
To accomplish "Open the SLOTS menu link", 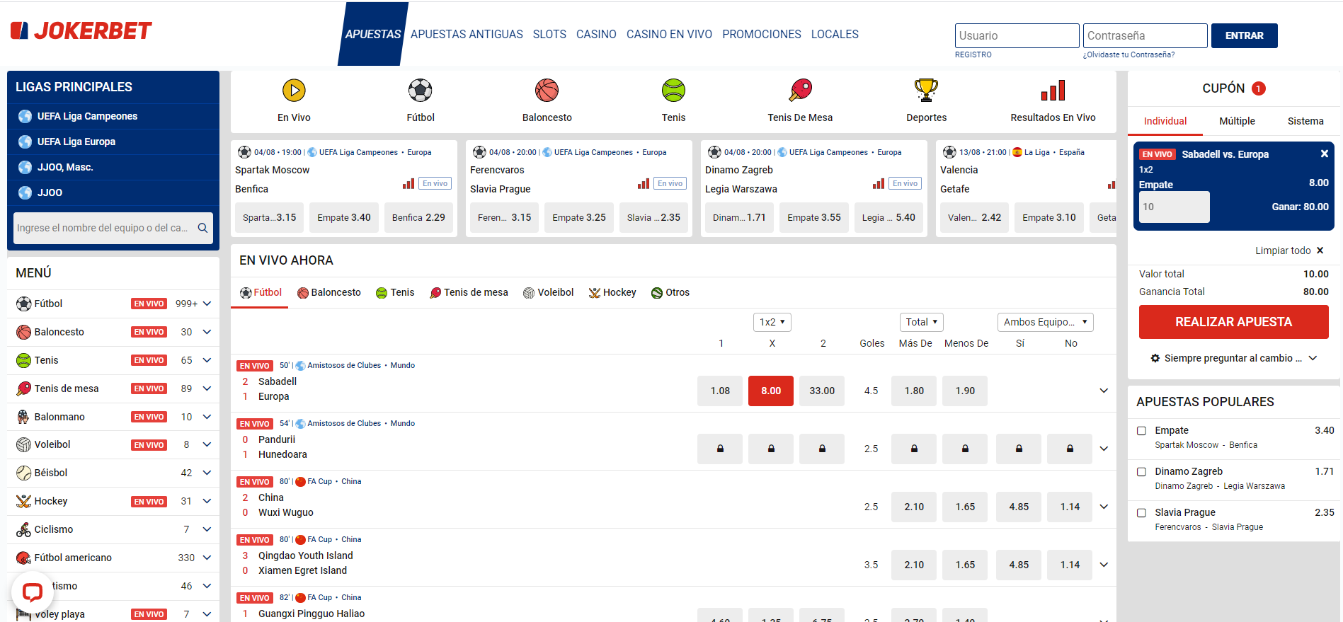I will 549,34.
